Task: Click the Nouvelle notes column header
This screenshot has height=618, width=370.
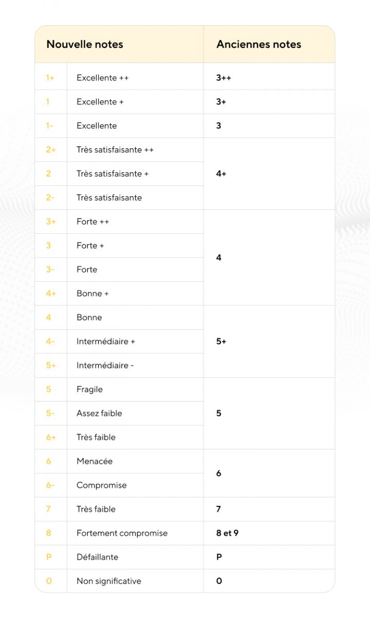Action: pyautogui.click(x=85, y=44)
